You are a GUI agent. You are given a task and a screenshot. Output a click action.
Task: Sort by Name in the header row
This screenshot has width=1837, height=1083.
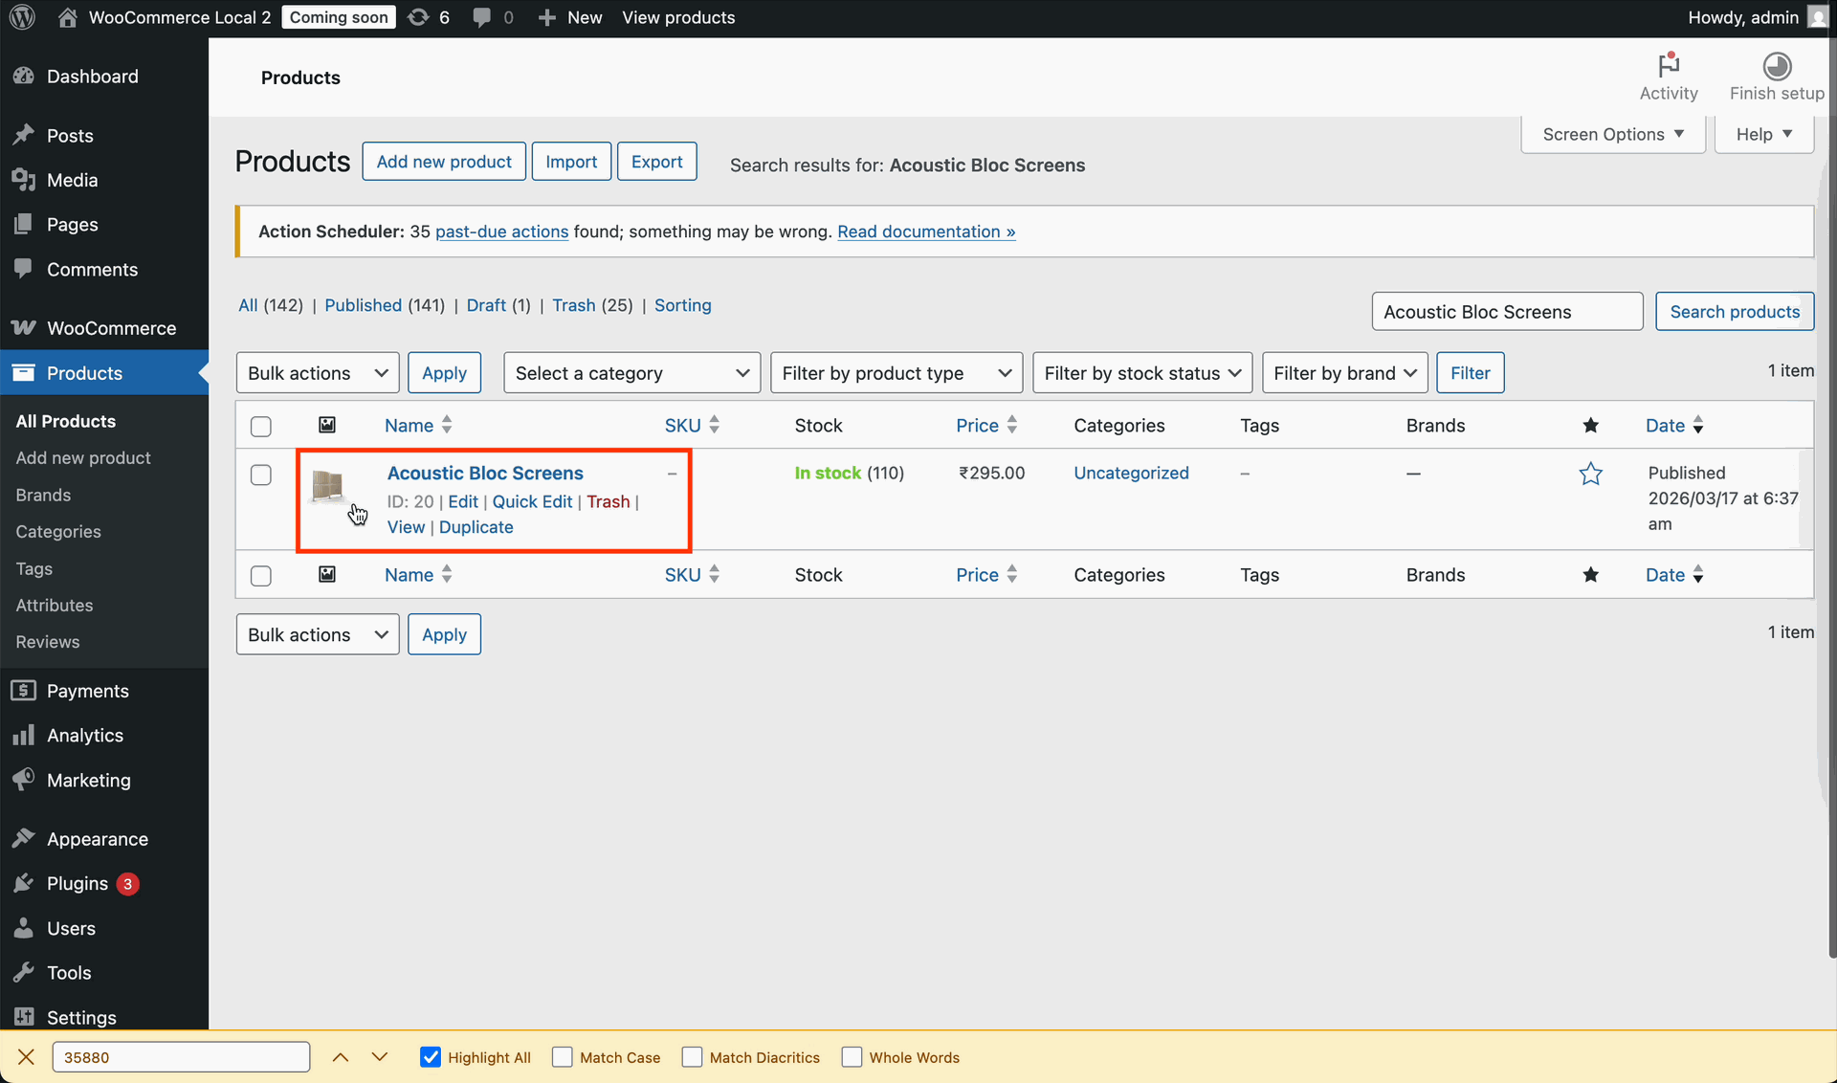point(418,426)
